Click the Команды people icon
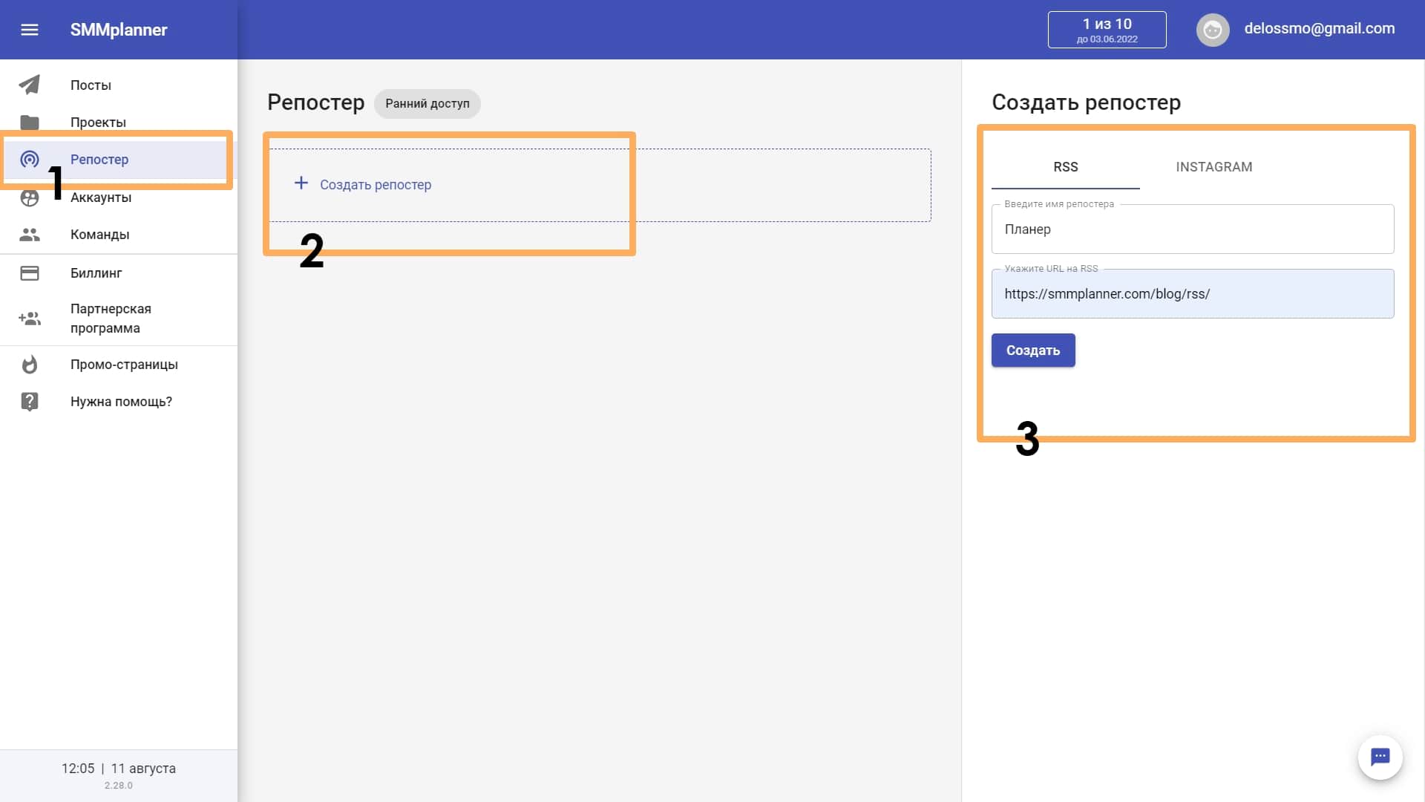The width and height of the screenshot is (1425, 802). coord(30,235)
